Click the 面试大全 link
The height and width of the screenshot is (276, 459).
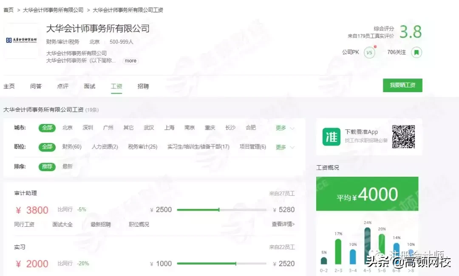62,224
